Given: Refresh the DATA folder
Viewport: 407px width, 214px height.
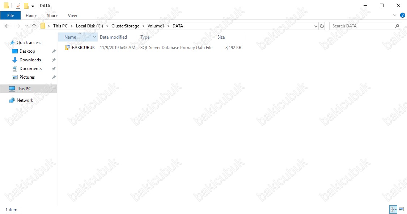Looking at the screenshot, I should click(x=322, y=26).
